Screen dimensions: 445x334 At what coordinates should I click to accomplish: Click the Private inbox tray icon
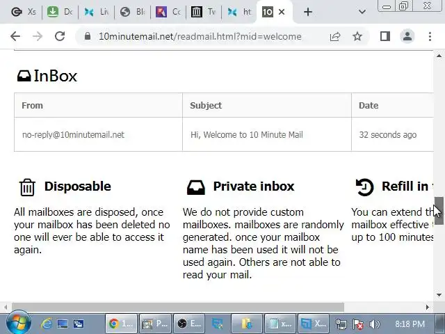(196, 187)
